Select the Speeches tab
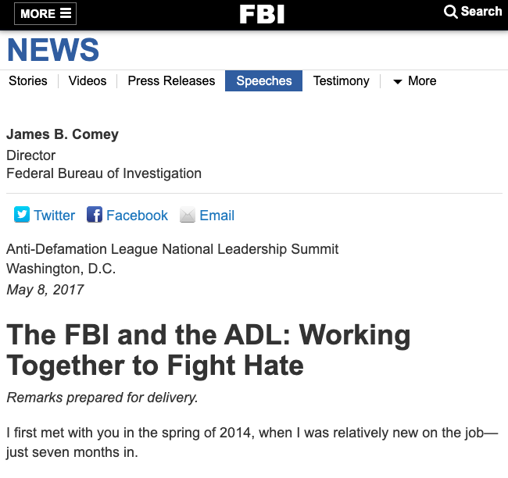 click(264, 81)
